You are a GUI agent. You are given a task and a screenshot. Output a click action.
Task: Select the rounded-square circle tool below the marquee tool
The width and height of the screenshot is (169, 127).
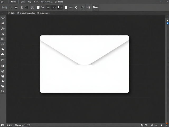[3, 23]
